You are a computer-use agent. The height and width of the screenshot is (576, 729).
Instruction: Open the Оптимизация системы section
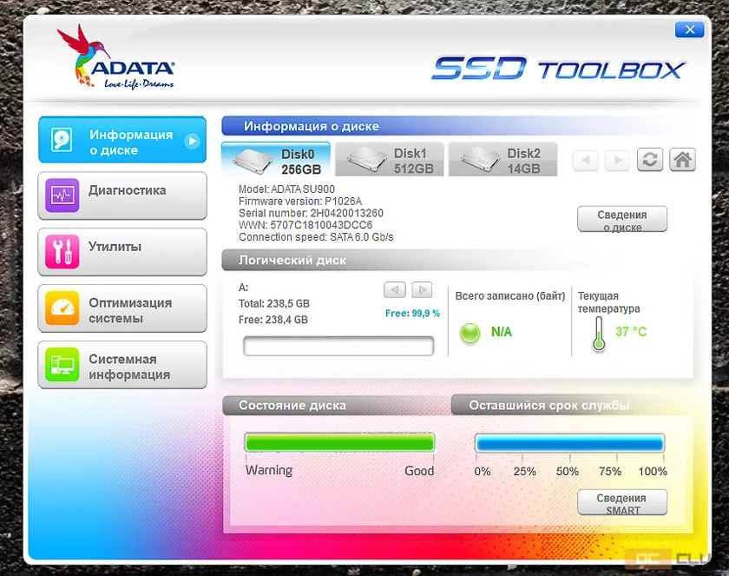(122, 308)
